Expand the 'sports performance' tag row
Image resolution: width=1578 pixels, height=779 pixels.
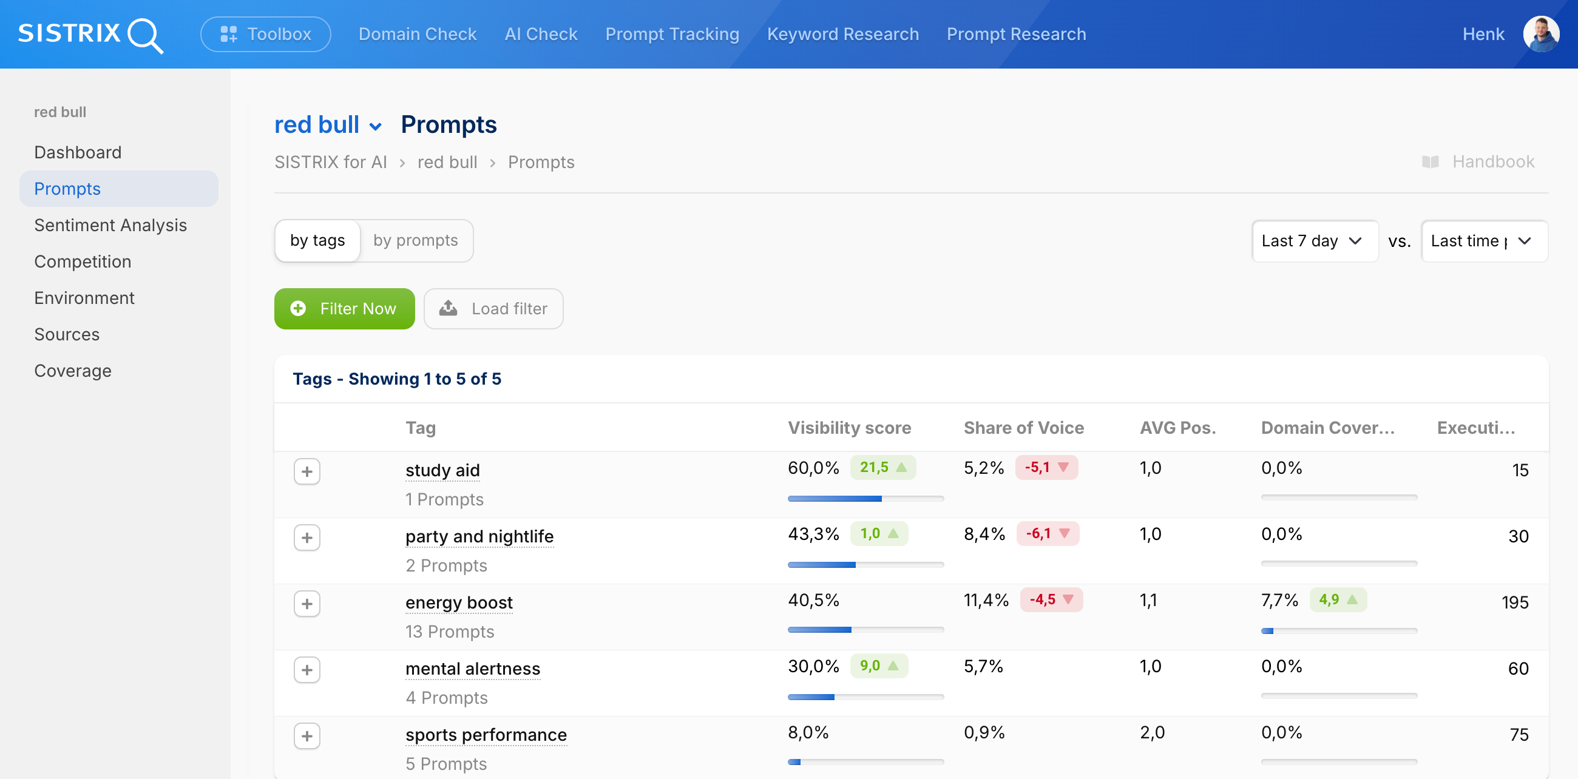click(307, 735)
